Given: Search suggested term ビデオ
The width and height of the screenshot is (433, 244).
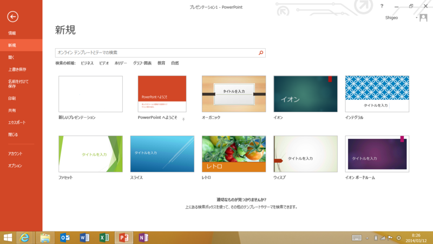Looking at the screenshot, I should coord(104,63).
